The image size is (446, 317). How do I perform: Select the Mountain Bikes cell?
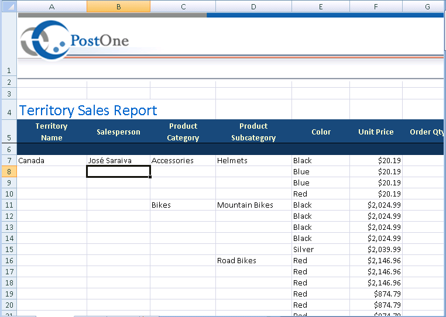tap(253, 205)
